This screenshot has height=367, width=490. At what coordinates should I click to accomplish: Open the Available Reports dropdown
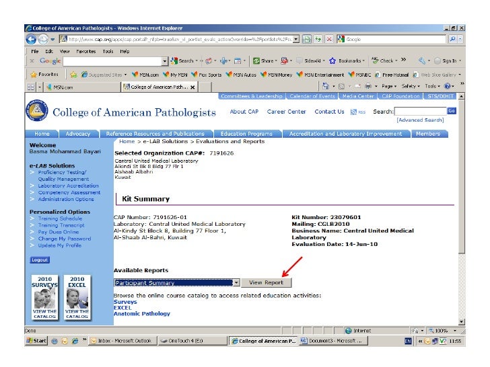tap(177, 283)
